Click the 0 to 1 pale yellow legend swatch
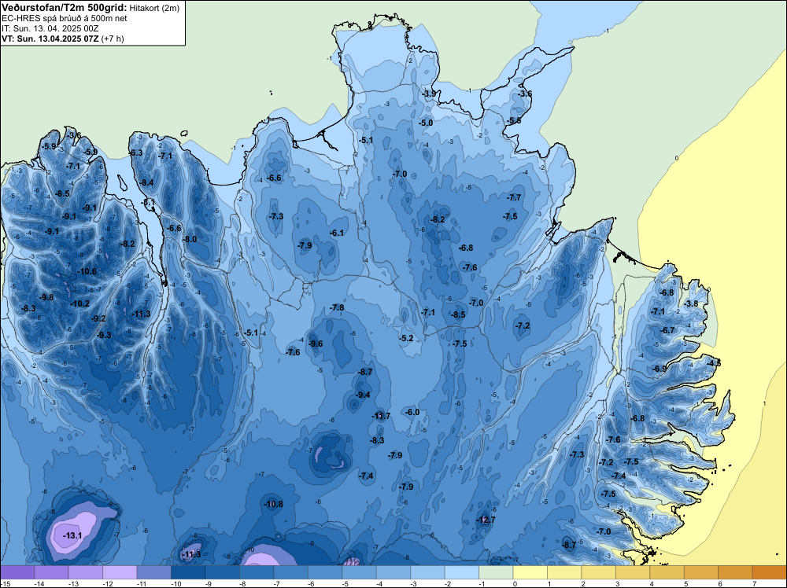 pos(530,572)
